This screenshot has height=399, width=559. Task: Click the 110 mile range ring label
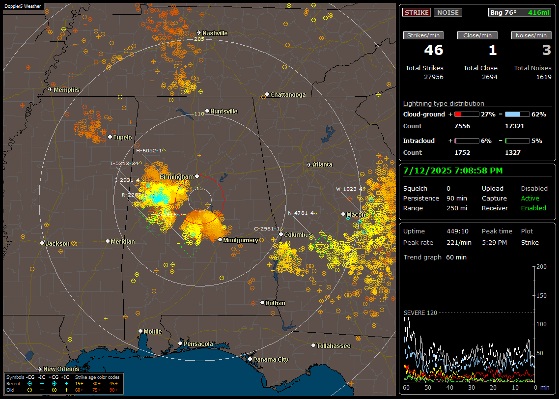[199, 114]
